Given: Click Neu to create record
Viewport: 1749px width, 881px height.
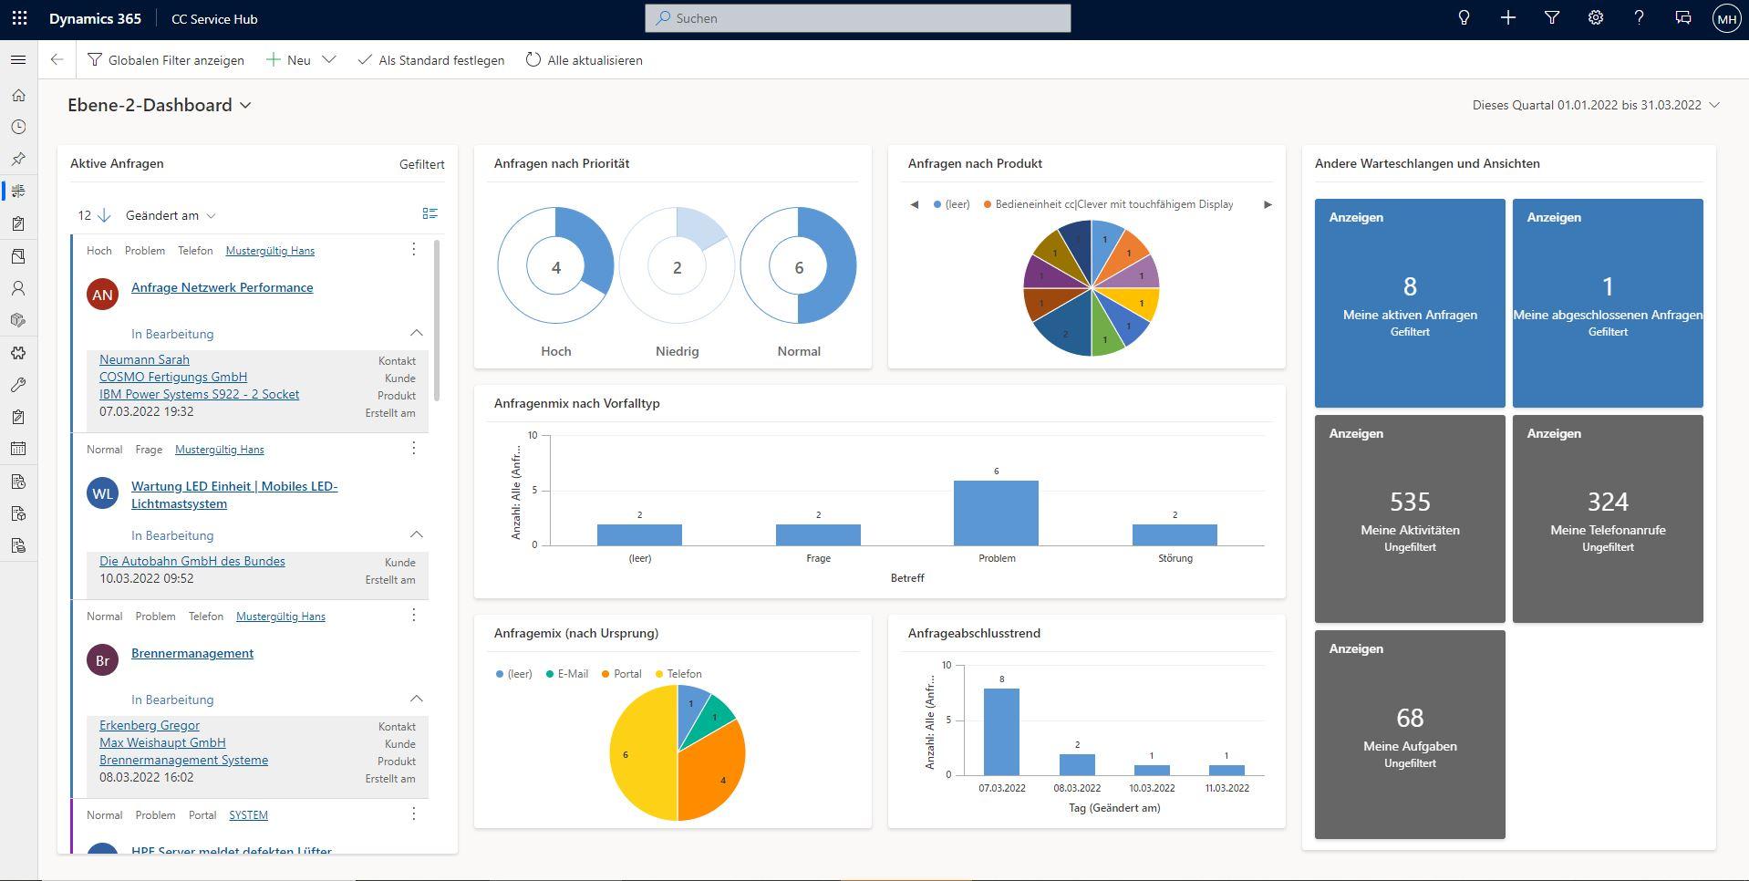Looking at the screenshot, I should 288,60.
